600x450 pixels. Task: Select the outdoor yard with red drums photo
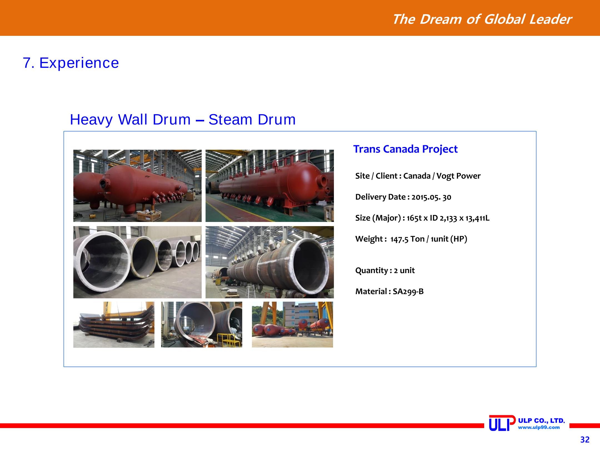tap(292, 325)
